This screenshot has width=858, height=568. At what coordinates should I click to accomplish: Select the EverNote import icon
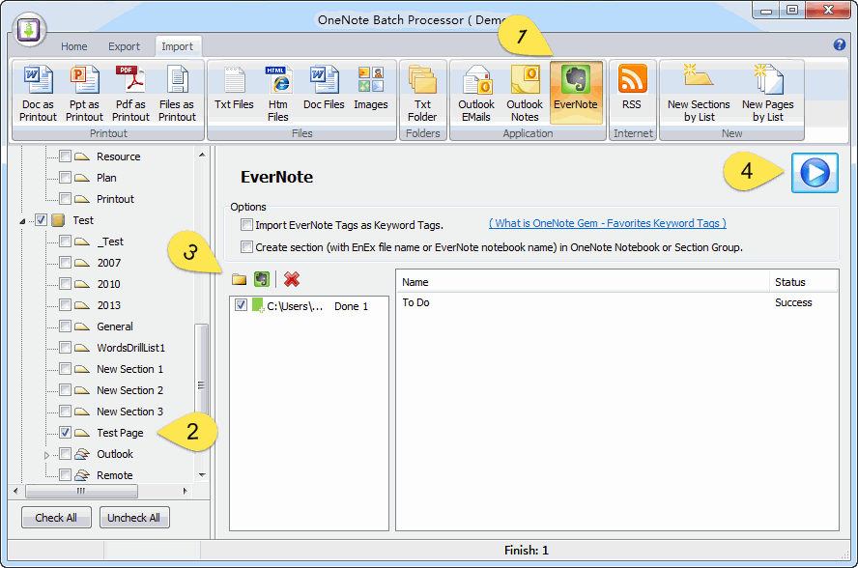(576, 92)
